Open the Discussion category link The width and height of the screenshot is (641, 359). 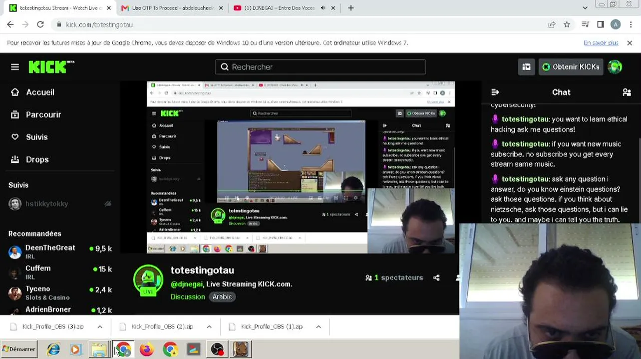[188, 297]
